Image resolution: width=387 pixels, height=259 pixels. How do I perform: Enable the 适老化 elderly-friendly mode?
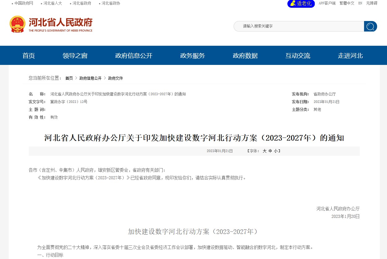point(301,4)
